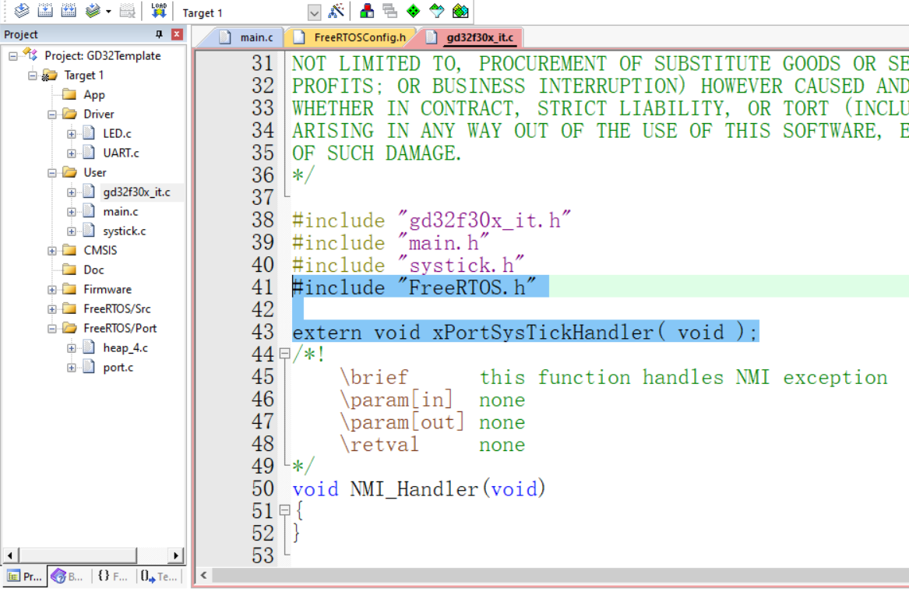
Task: Open the Project tab at panel bottom
Action: point(24,576)
